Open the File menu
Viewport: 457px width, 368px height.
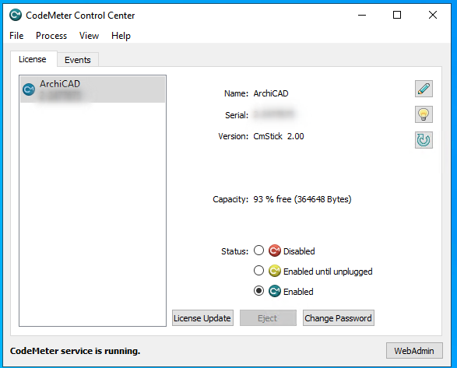(16, 36)
